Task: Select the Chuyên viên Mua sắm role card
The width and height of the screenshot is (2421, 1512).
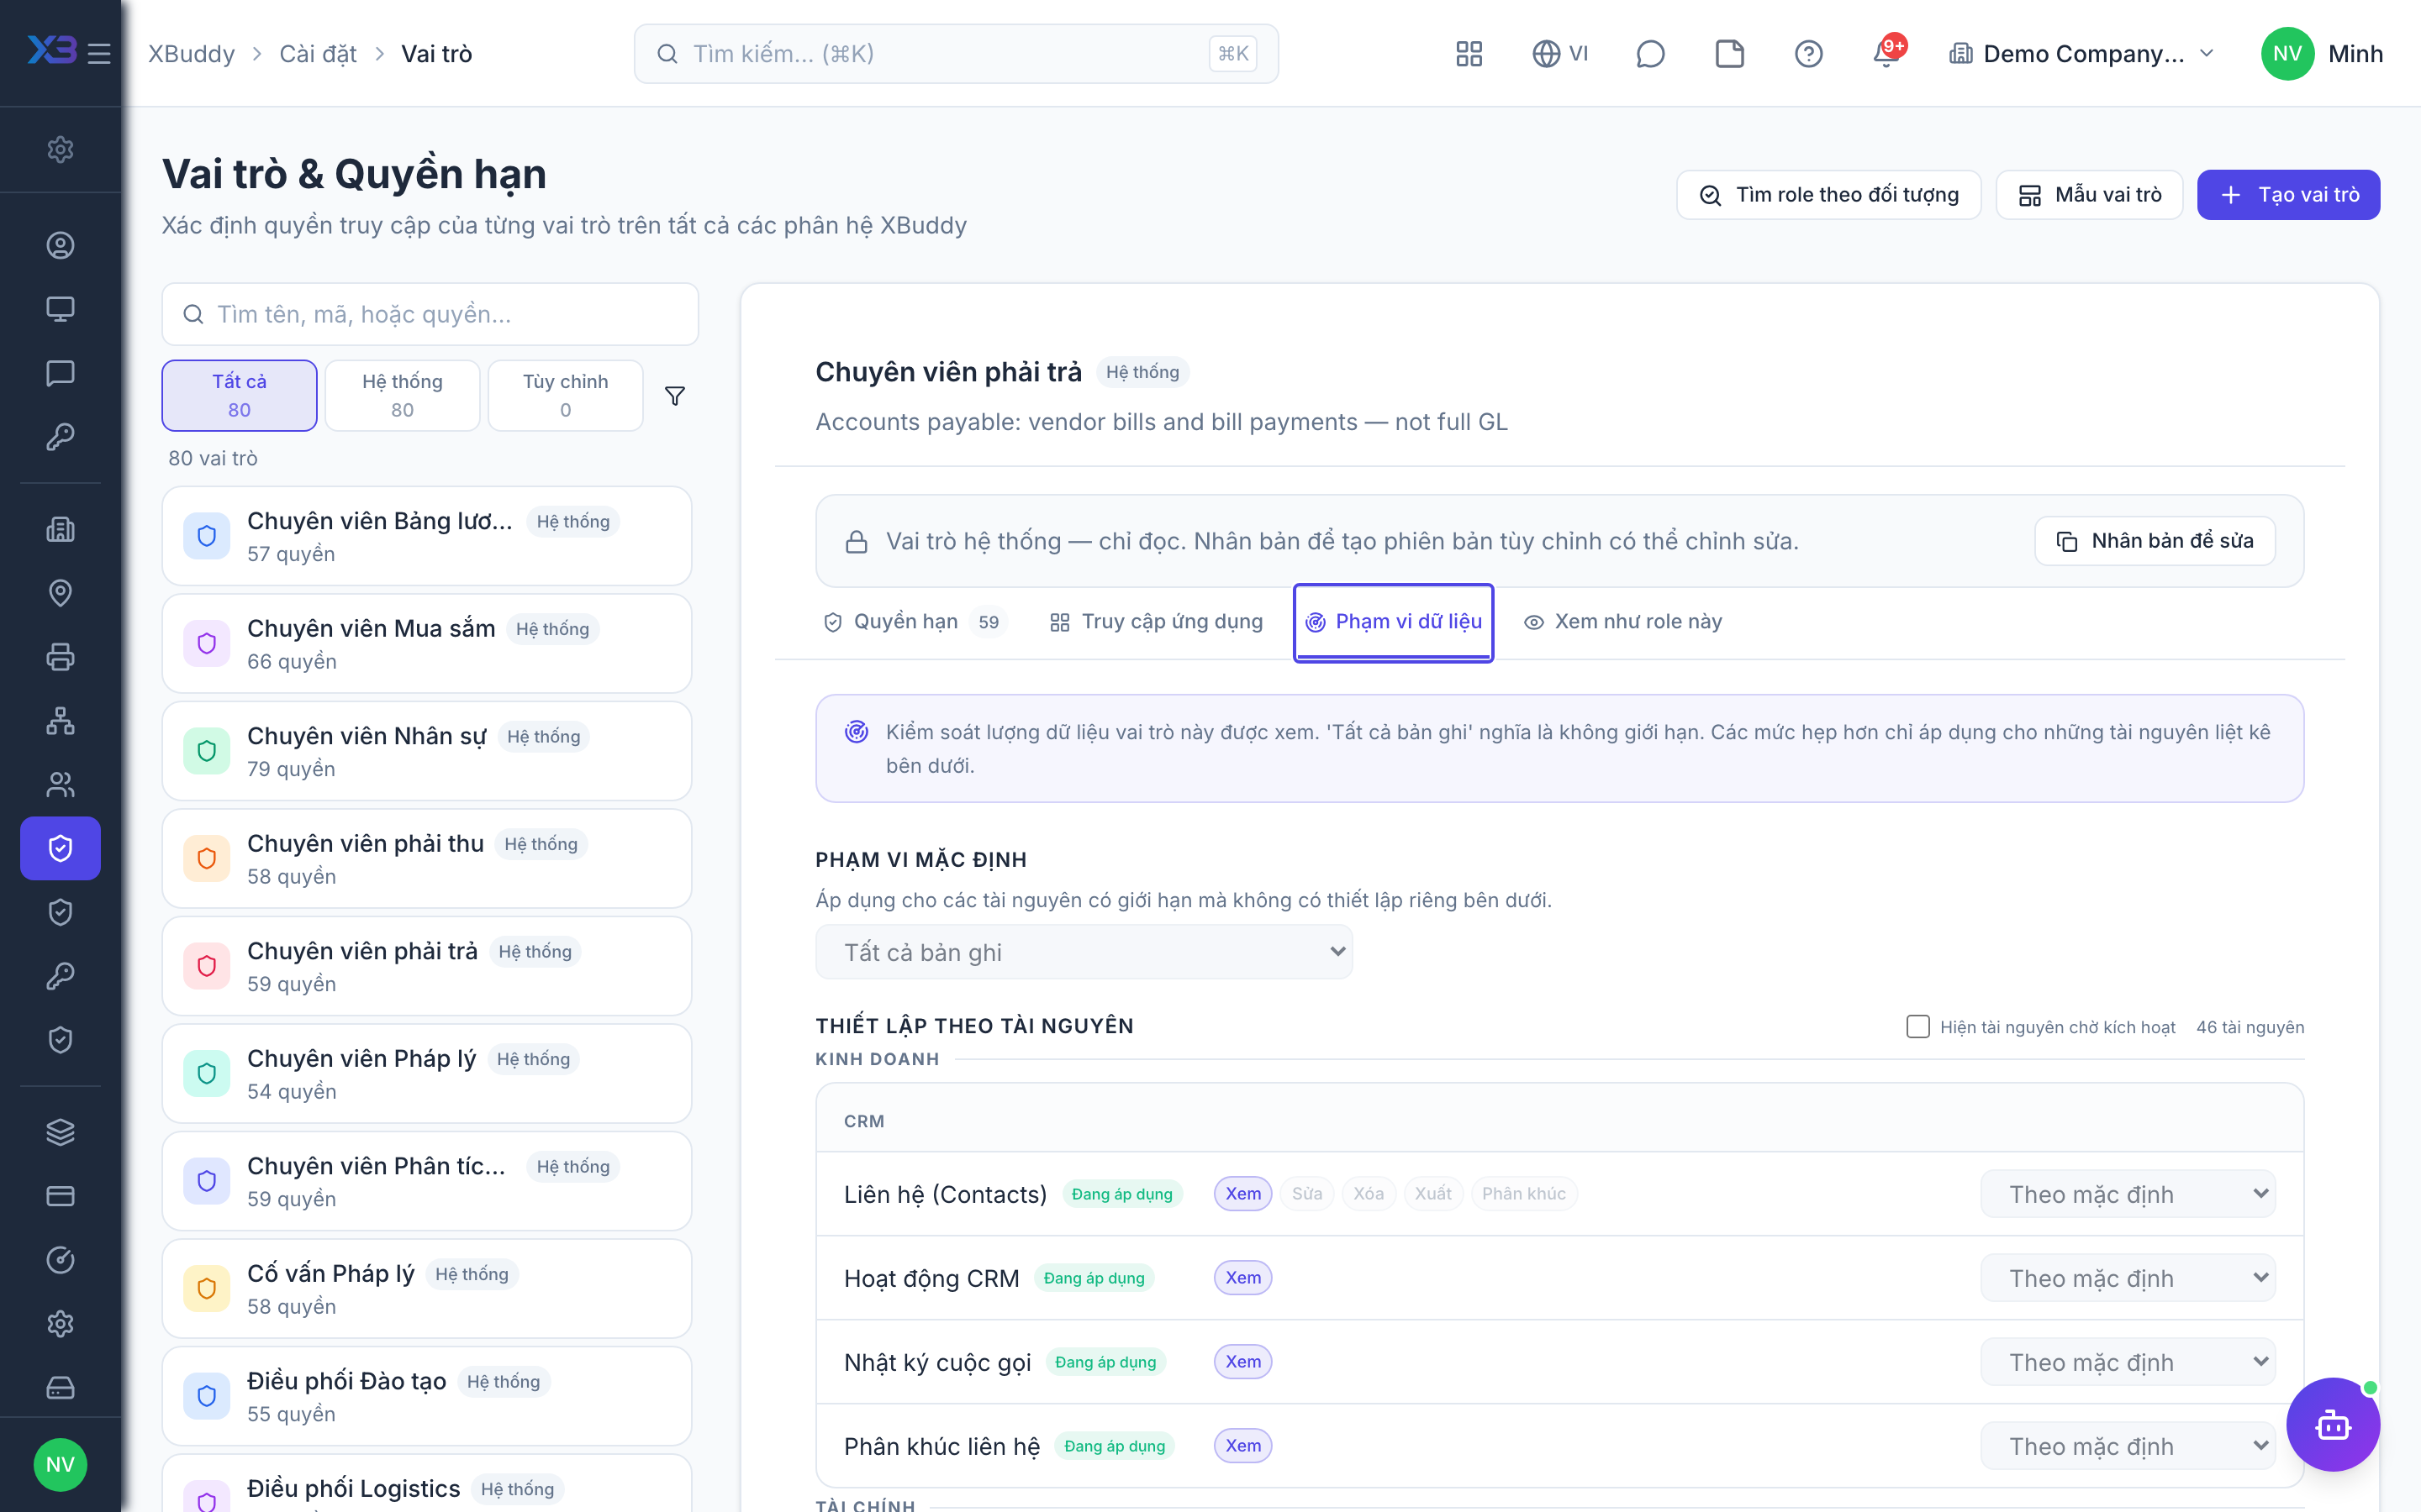Action: [426, 644]
